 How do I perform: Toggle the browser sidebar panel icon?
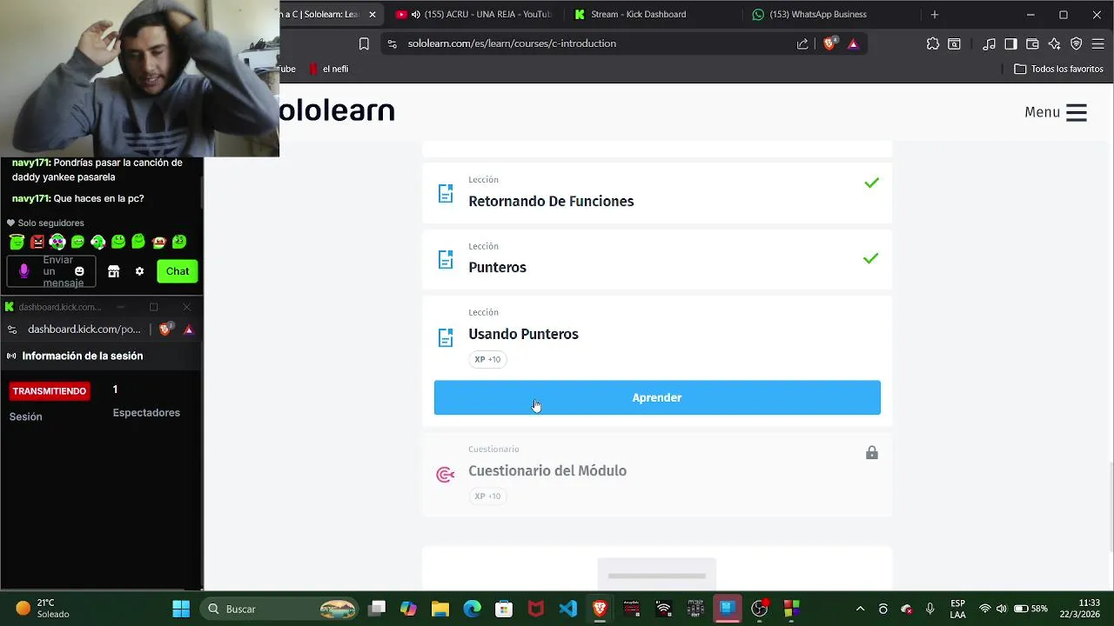point(1010,43)
